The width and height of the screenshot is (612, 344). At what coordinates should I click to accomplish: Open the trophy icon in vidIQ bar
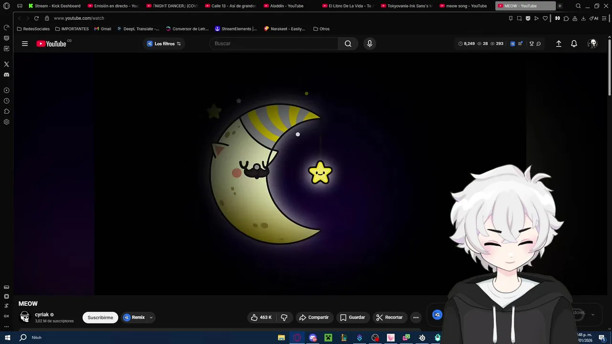(531, 43)
